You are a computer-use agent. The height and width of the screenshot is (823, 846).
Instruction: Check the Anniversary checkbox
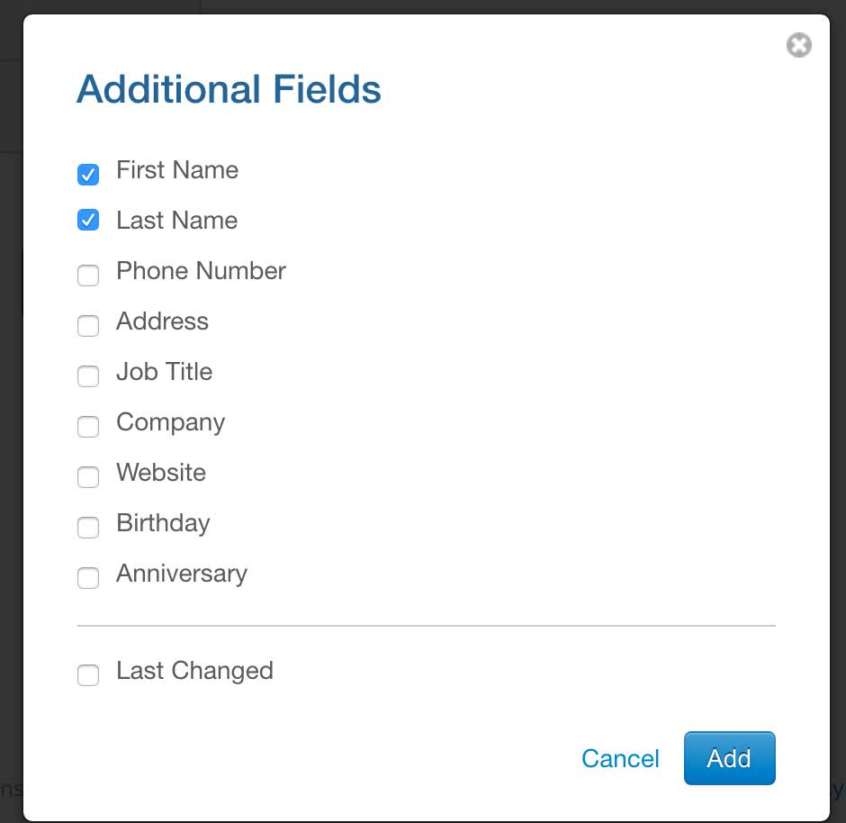point(88,578)
